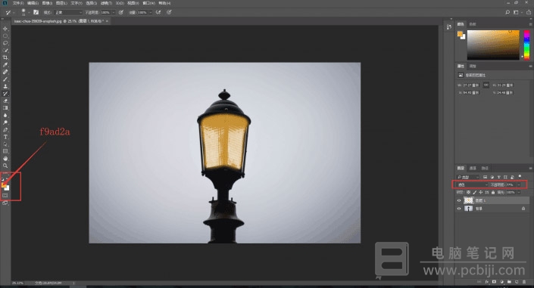Lock transparent pixels on layer
Viewport: 534px width, 288px height.
468,193
